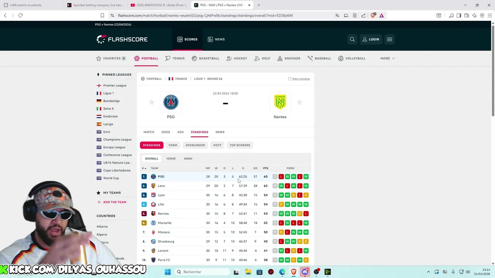
Task: Open match News tab
Action: (220, 132)
